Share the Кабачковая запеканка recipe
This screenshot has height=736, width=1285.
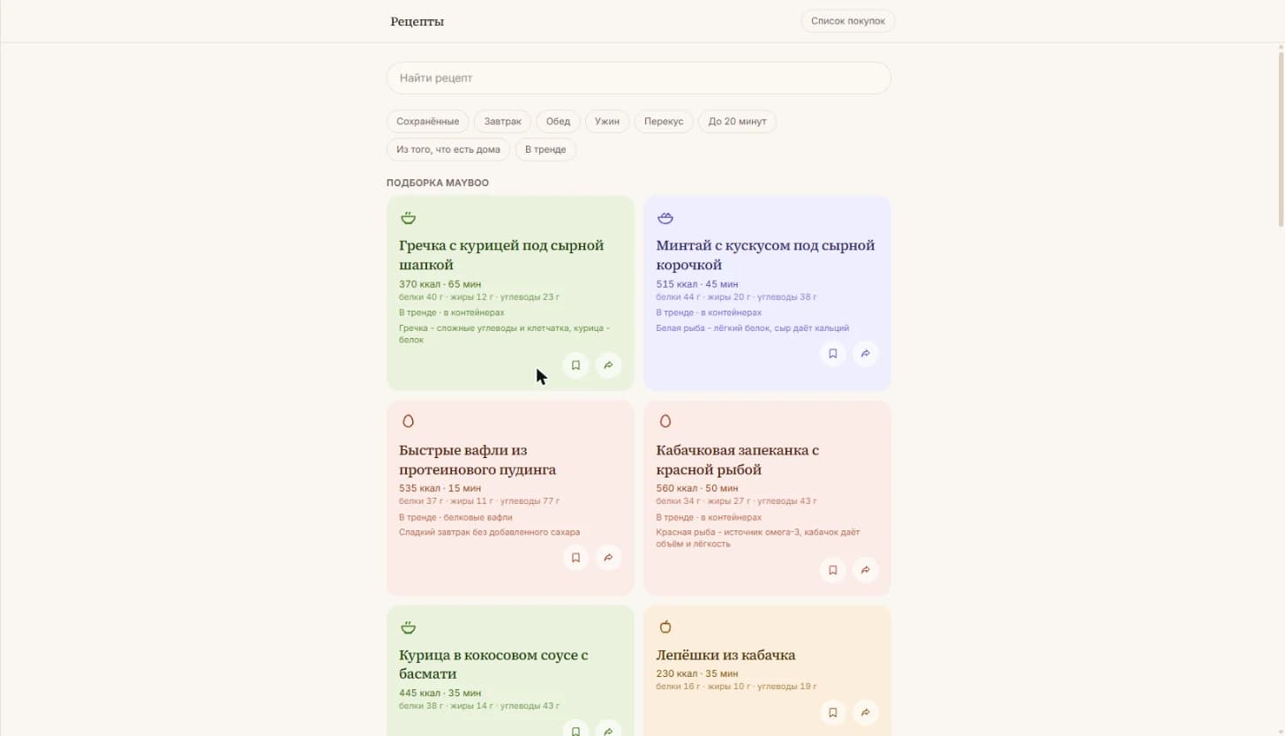[x=865, y=570]
